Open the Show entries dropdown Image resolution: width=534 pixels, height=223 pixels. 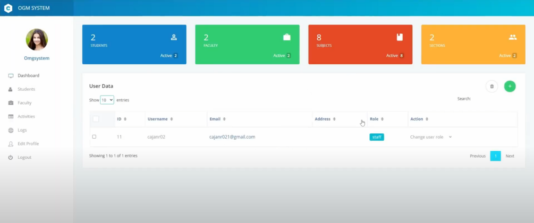(107, 100)
